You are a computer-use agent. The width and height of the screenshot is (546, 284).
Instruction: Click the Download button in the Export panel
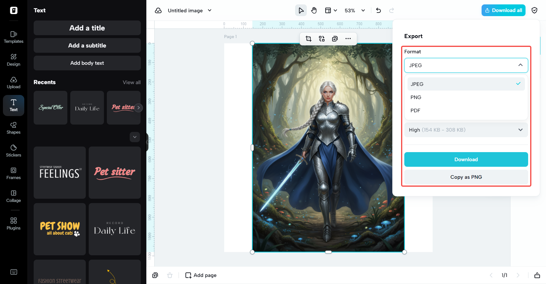(x=466, y=159)
